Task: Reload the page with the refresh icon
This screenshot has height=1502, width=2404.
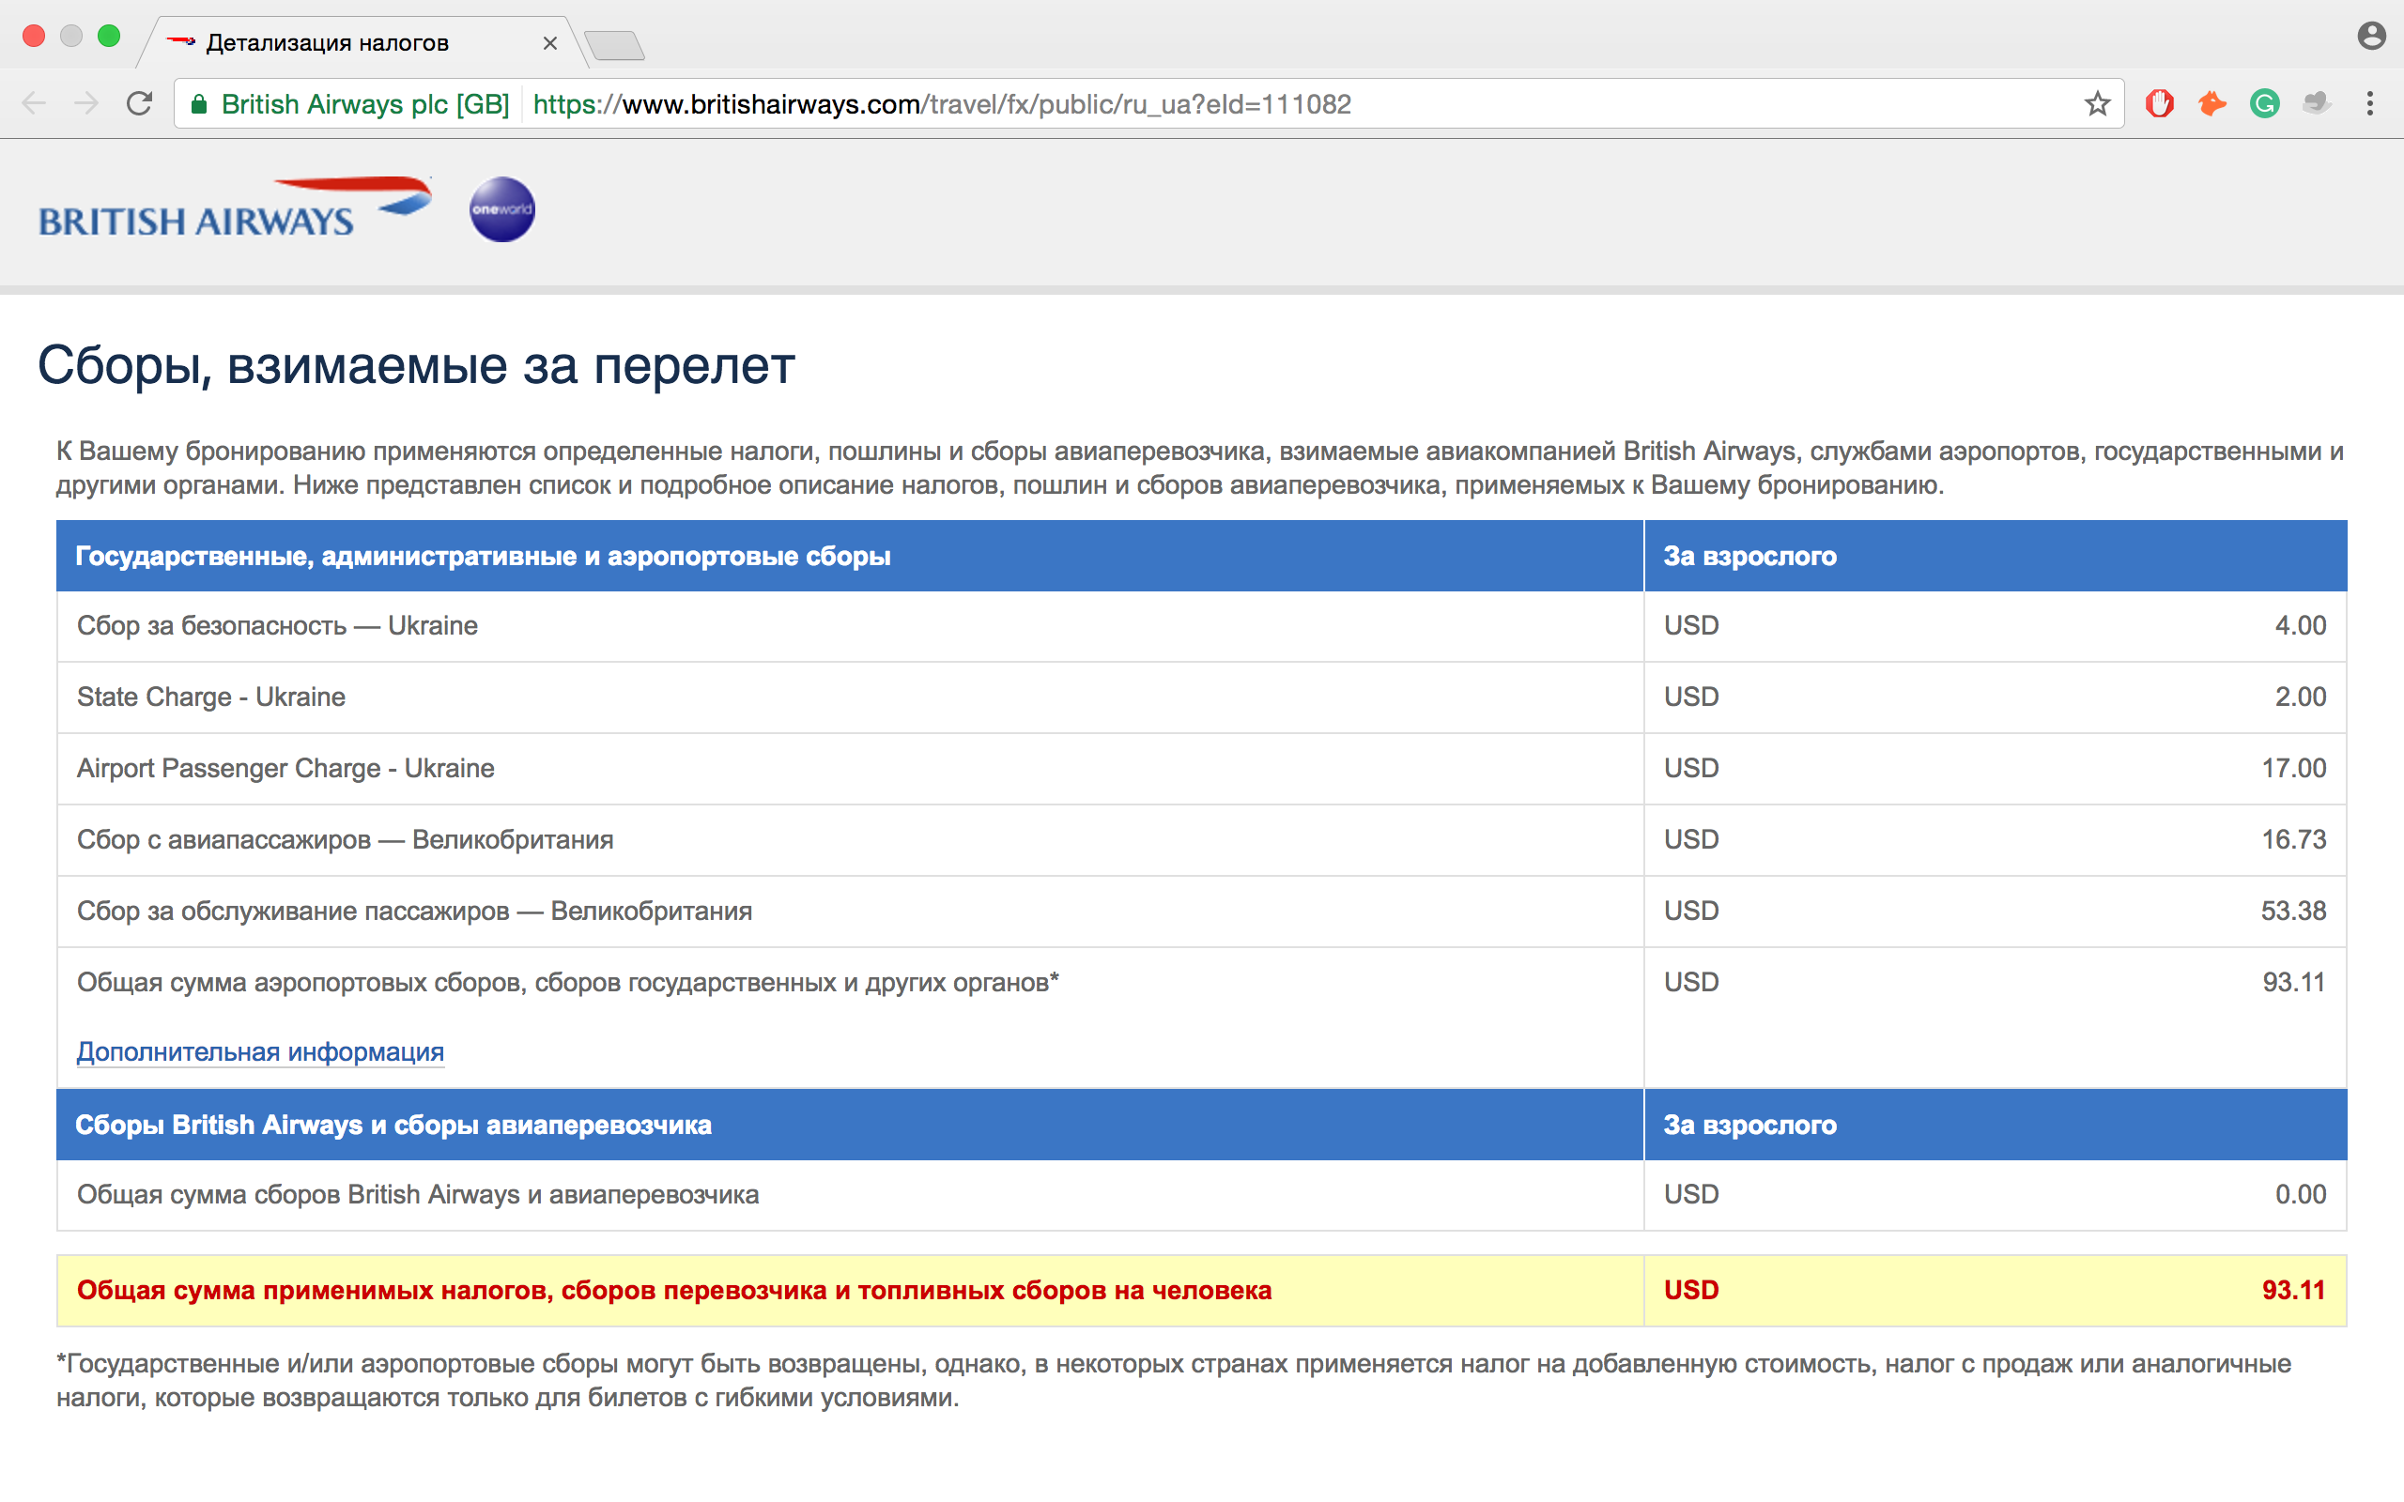Action: pyautogui.click(x=139, y=103)
